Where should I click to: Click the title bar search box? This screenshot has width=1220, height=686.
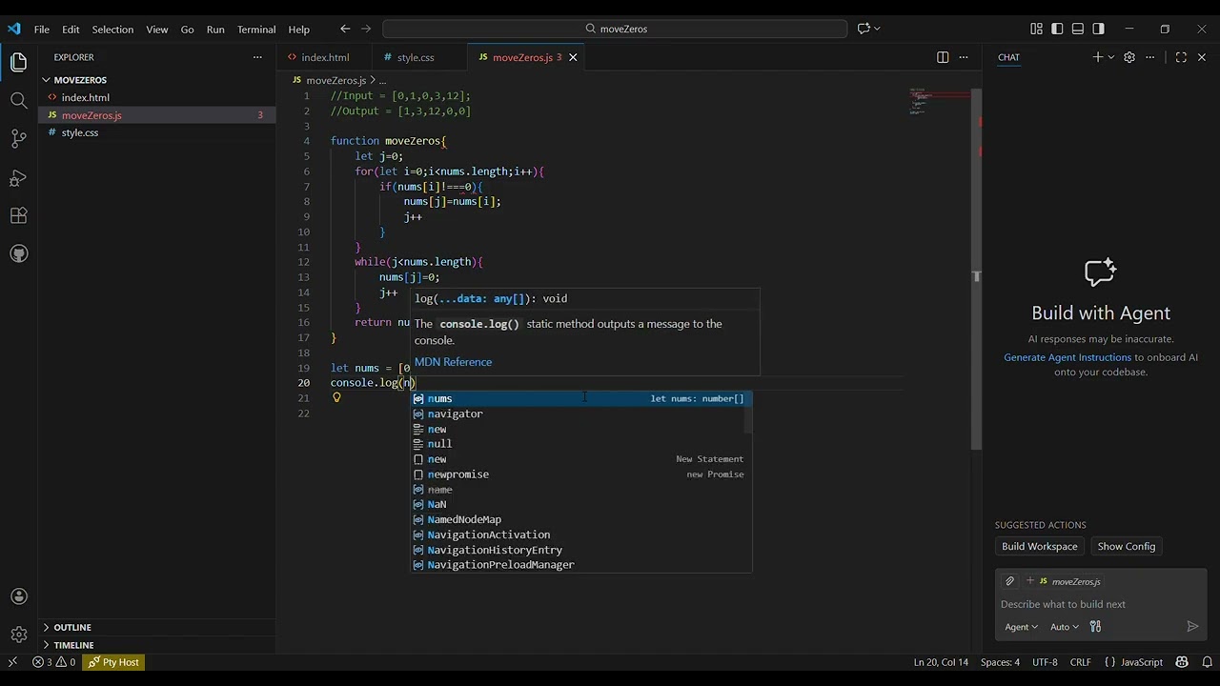tap(615, 29)
